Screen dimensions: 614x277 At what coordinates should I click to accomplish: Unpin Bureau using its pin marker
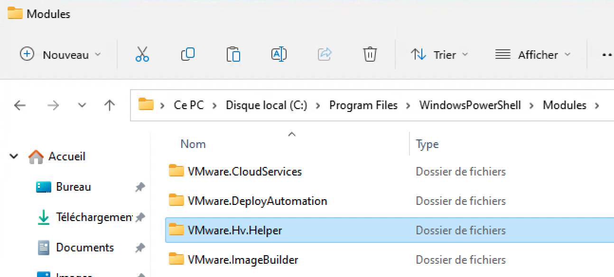pos(140,187)
